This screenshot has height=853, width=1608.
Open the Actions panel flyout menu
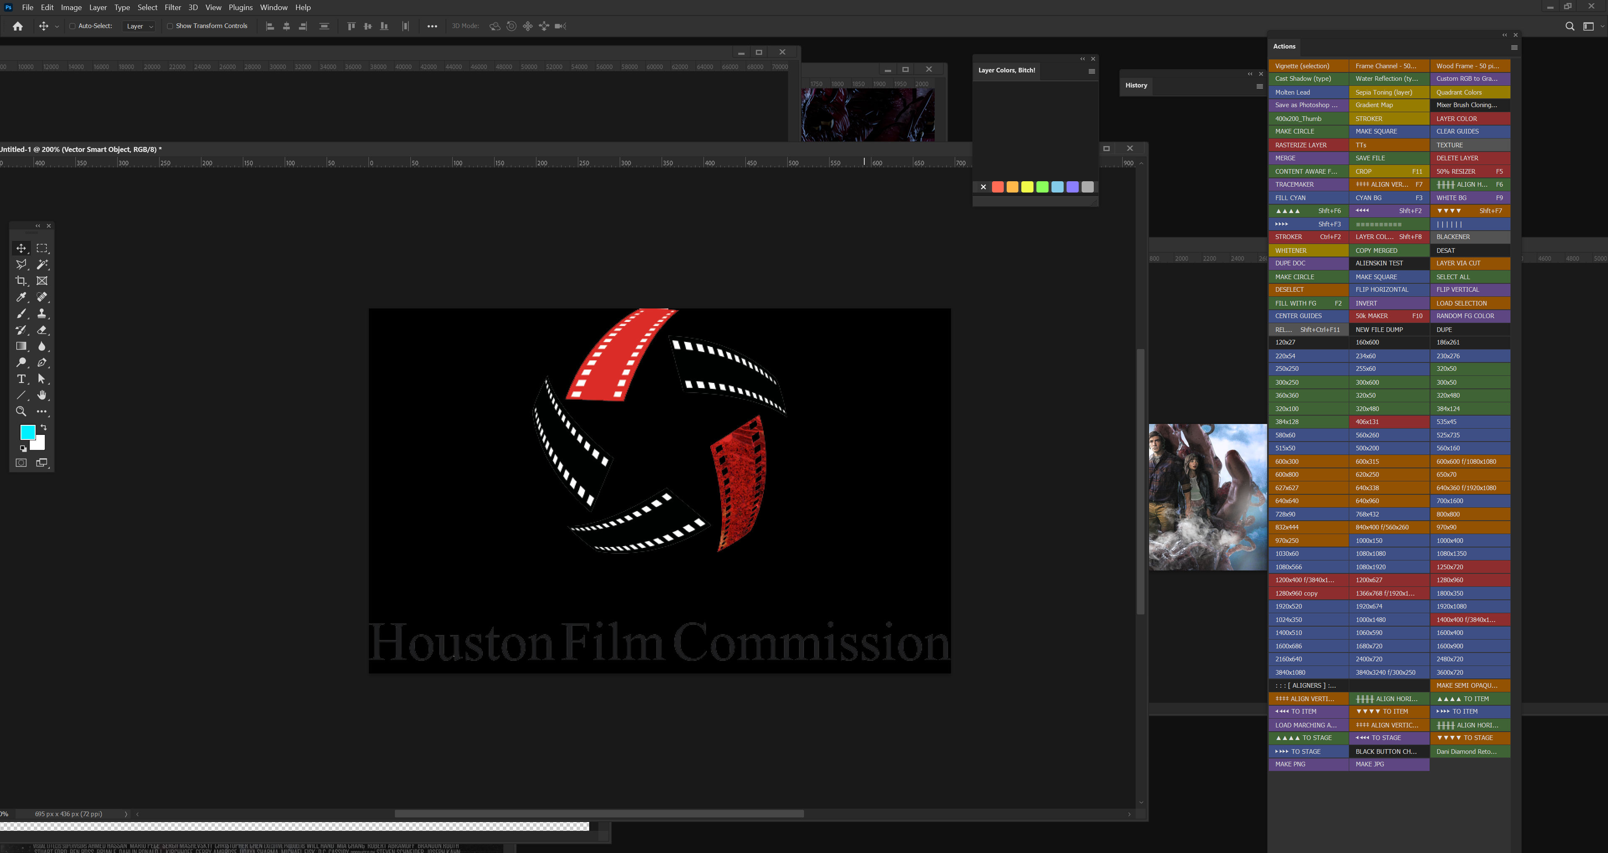click(x=1514, y=47)
